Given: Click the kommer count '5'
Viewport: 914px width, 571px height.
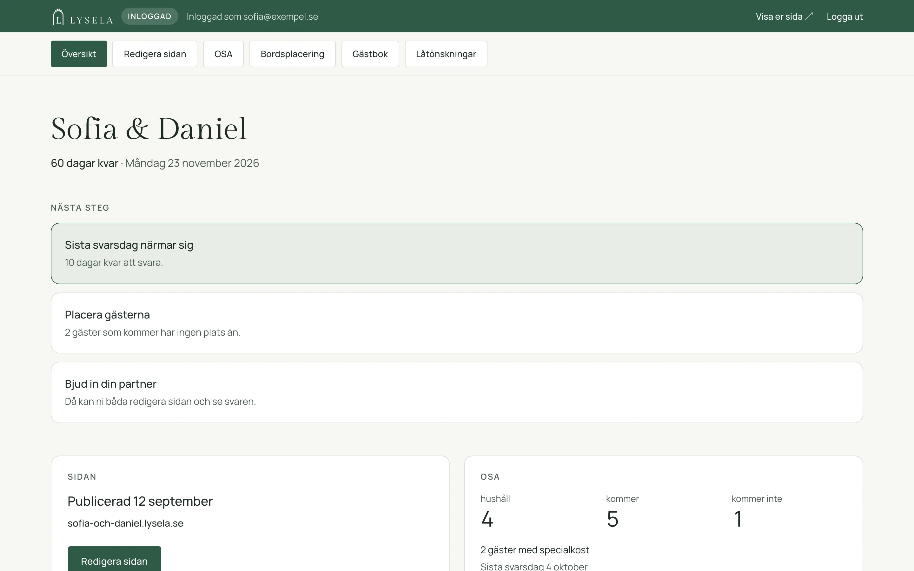Looking at the screenshot, I should coord(613,519).
